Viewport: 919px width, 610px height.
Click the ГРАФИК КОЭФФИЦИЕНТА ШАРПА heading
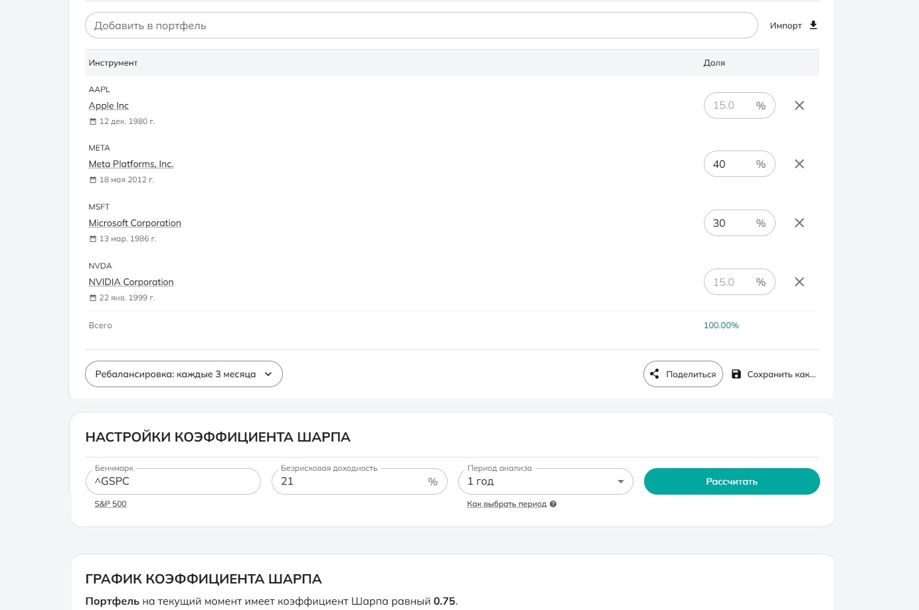(203, 579)
